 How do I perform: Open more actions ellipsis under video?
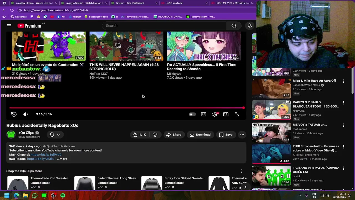pos(242,134)
